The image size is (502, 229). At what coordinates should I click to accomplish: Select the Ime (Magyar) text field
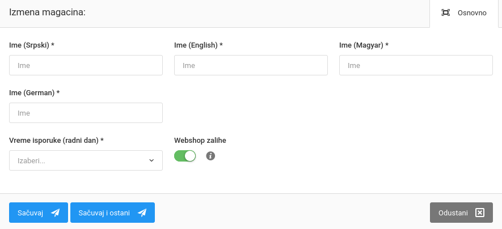pos(416,65)
